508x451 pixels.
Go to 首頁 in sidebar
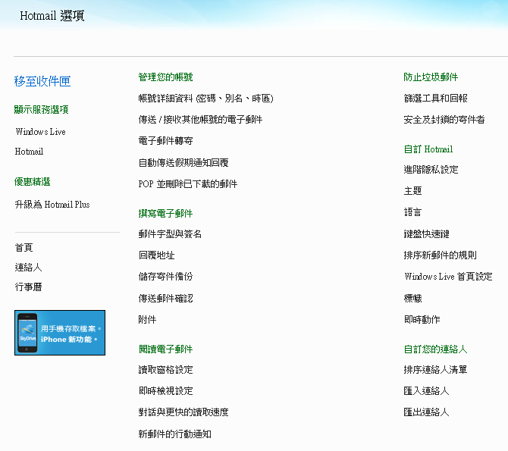tap(24, 248)
